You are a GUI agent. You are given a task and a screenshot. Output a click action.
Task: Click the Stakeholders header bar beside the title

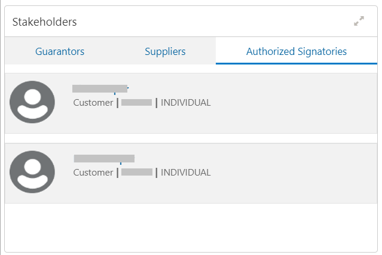(x=215, y=21)
